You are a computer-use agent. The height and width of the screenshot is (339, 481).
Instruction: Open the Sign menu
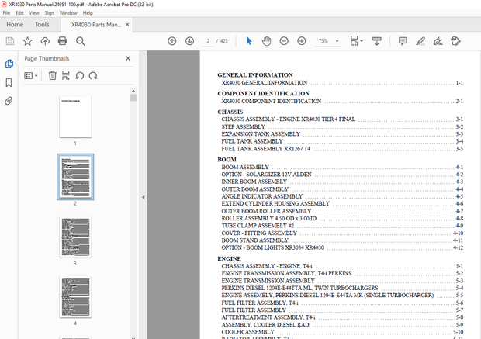[50, 13]
